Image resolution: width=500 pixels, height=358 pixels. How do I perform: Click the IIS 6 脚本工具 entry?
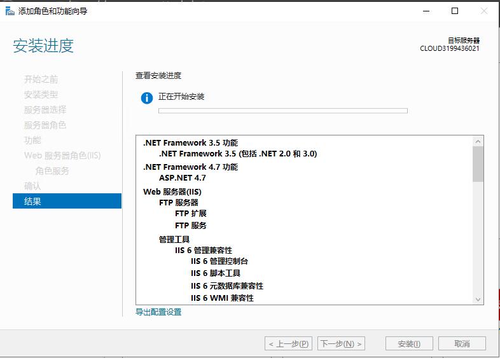[216, 273]
